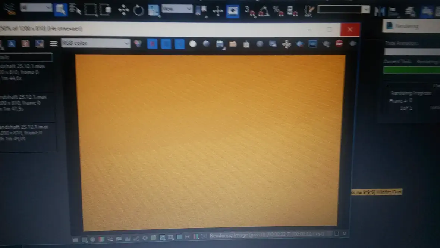Toggle the Spinner Snap button
Image resolution: width=440 pixels, height=248 pixels.
pos(293,12)
